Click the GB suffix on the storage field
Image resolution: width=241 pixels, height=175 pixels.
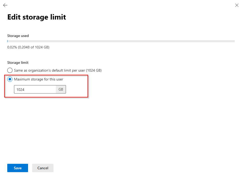pyautogui.click(x=61, y=89)
